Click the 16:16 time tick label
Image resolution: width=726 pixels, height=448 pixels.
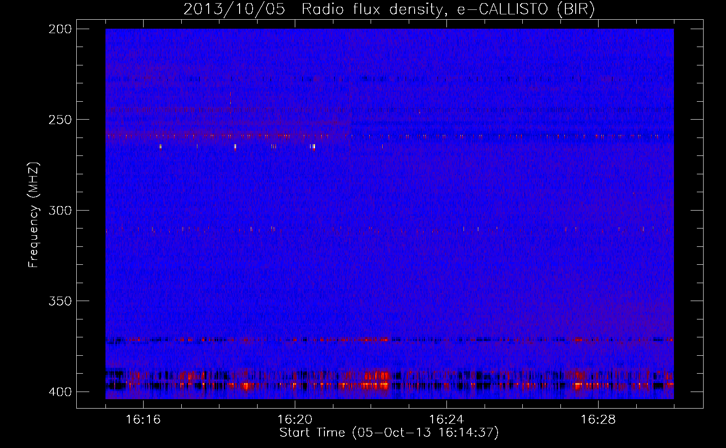coord(143,419)
